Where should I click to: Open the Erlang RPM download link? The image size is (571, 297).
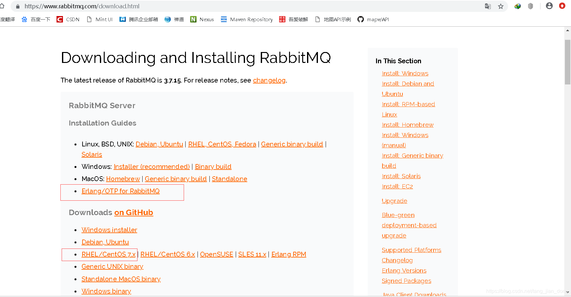click(289, 254)
